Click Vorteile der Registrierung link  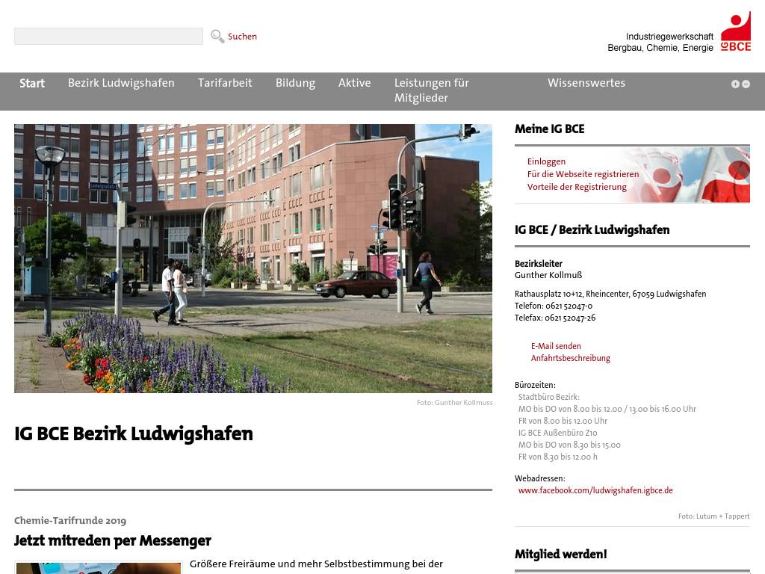(577, 187)
